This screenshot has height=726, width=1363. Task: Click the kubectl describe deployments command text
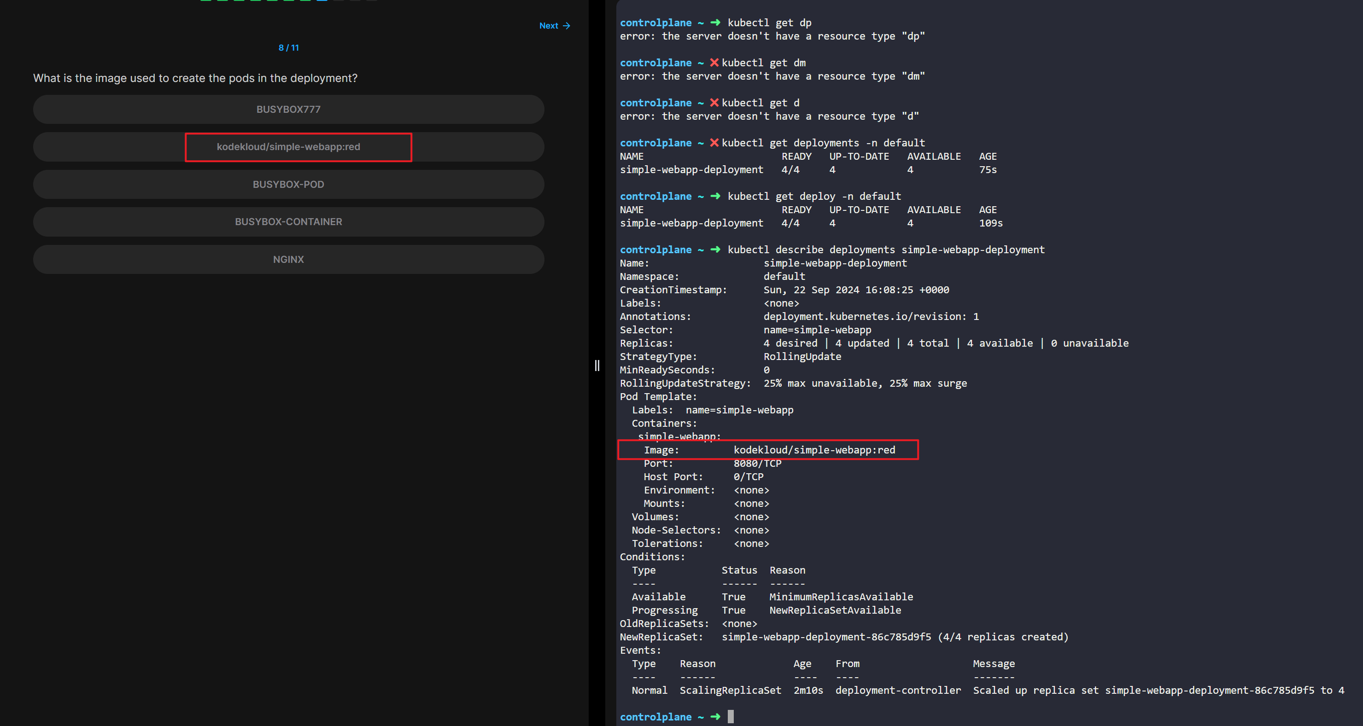[886, 250]
